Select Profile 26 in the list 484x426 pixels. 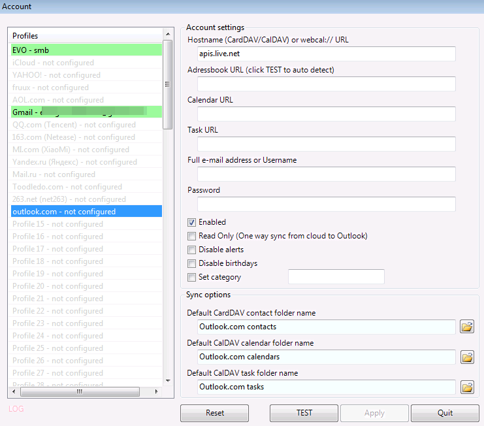pos(86,360)
